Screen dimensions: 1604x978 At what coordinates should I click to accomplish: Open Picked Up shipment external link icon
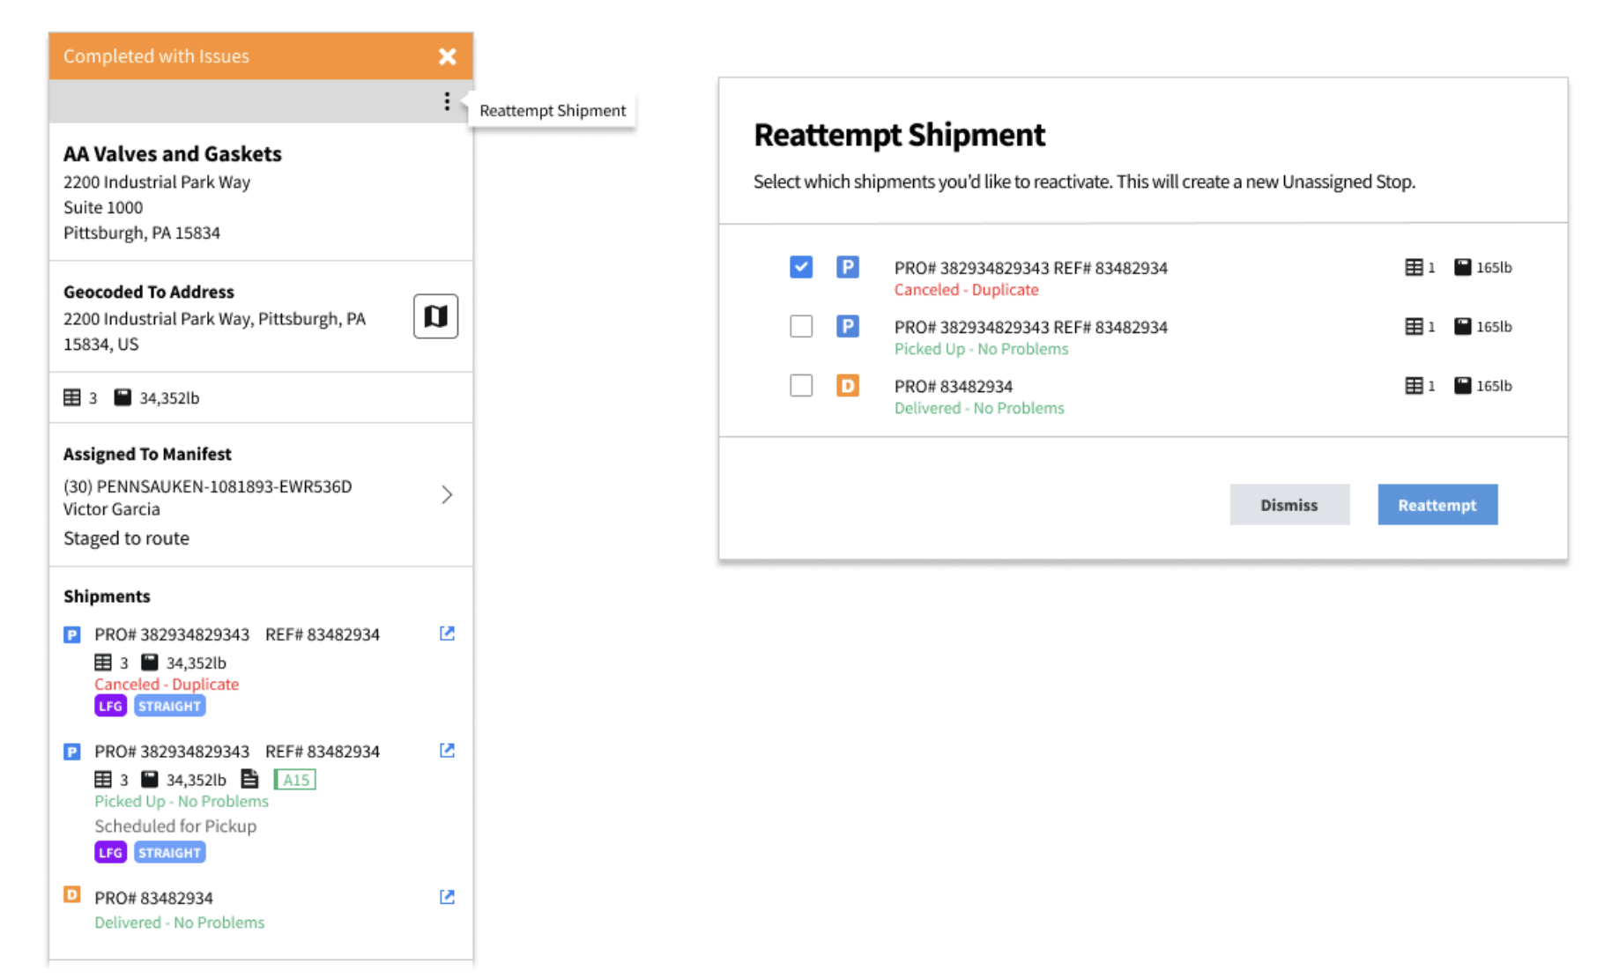pos(447,751)
